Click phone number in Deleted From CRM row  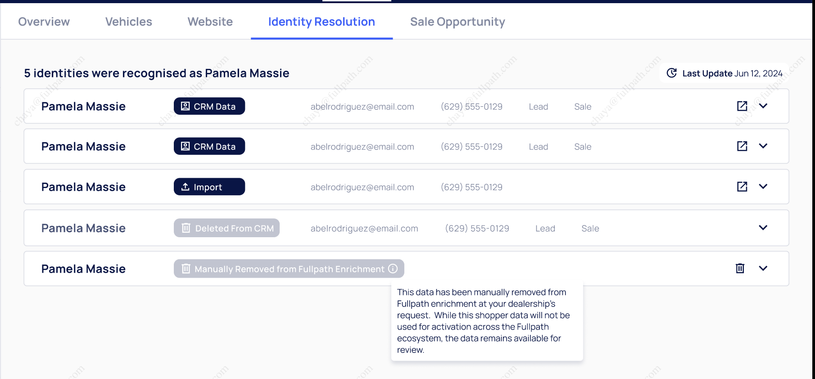[x=477, y=229]
